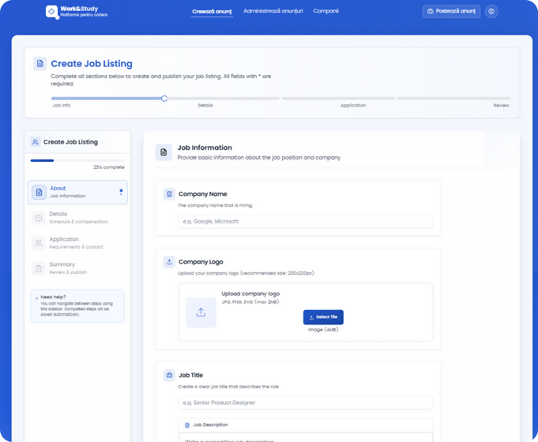The height and width of the screenshot is (442, 538).
Task: Open the user profile icon in header
Action: 491,11
